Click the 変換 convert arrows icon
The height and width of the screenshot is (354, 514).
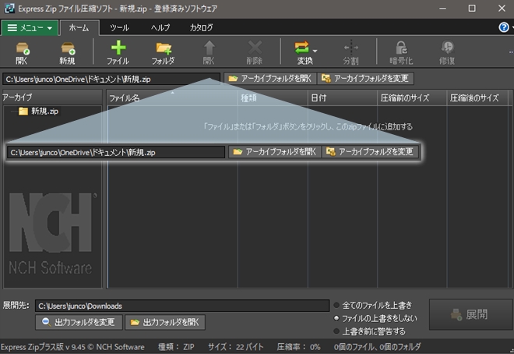301,48
